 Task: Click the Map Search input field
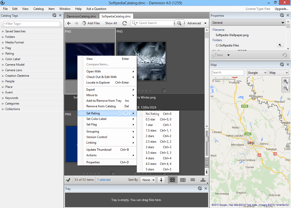pyautogui.click(x=228, y=72)
